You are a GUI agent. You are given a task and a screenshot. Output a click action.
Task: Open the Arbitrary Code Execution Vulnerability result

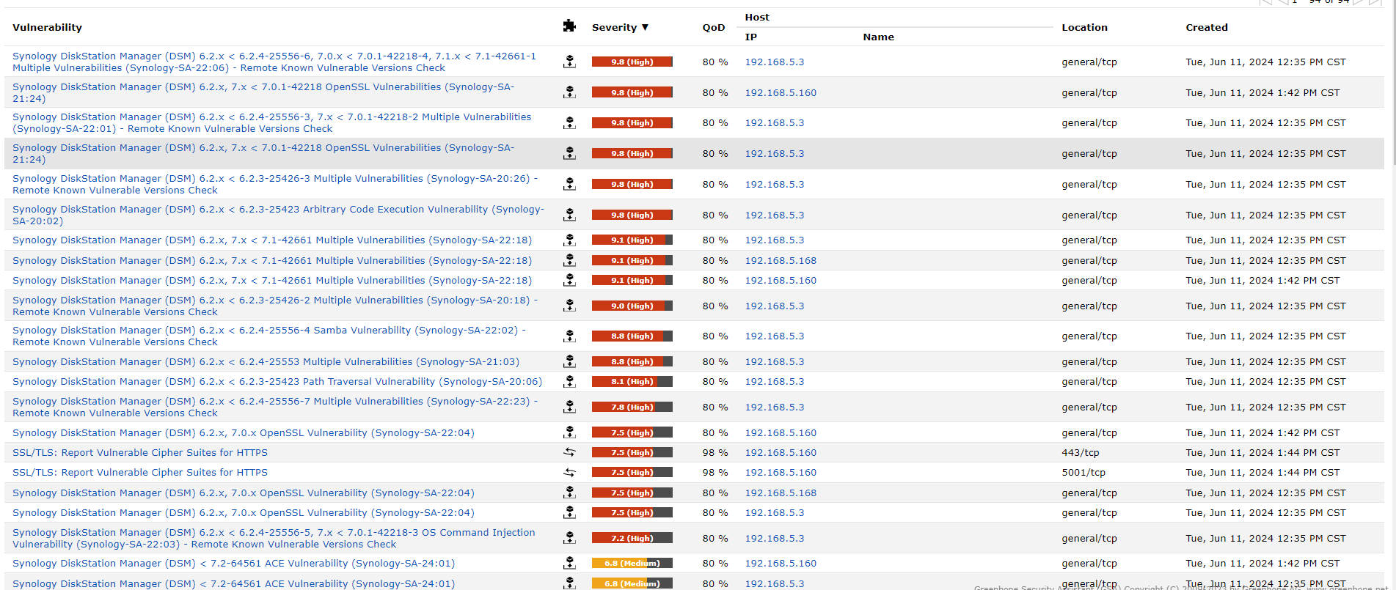click(278, 210)
